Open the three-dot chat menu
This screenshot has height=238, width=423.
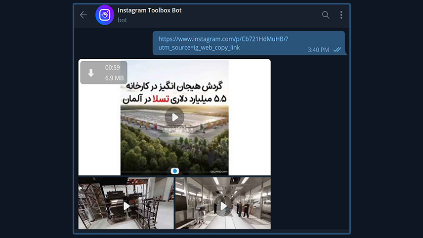tap(341, 15)
